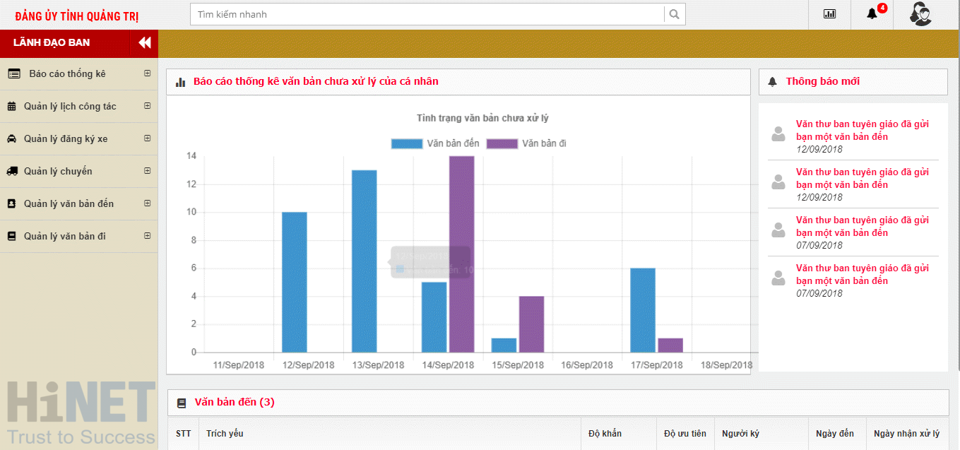This screenshot has height=450, width=960.
Task: Click the truck icon beside Quản lý chuyến
Action: (x=12, y=172)
